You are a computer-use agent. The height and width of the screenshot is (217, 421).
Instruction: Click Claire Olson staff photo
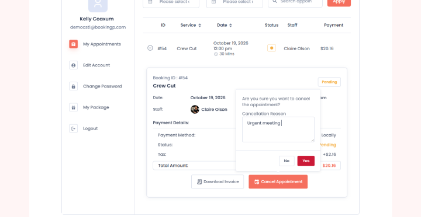[x=195, y=109]
